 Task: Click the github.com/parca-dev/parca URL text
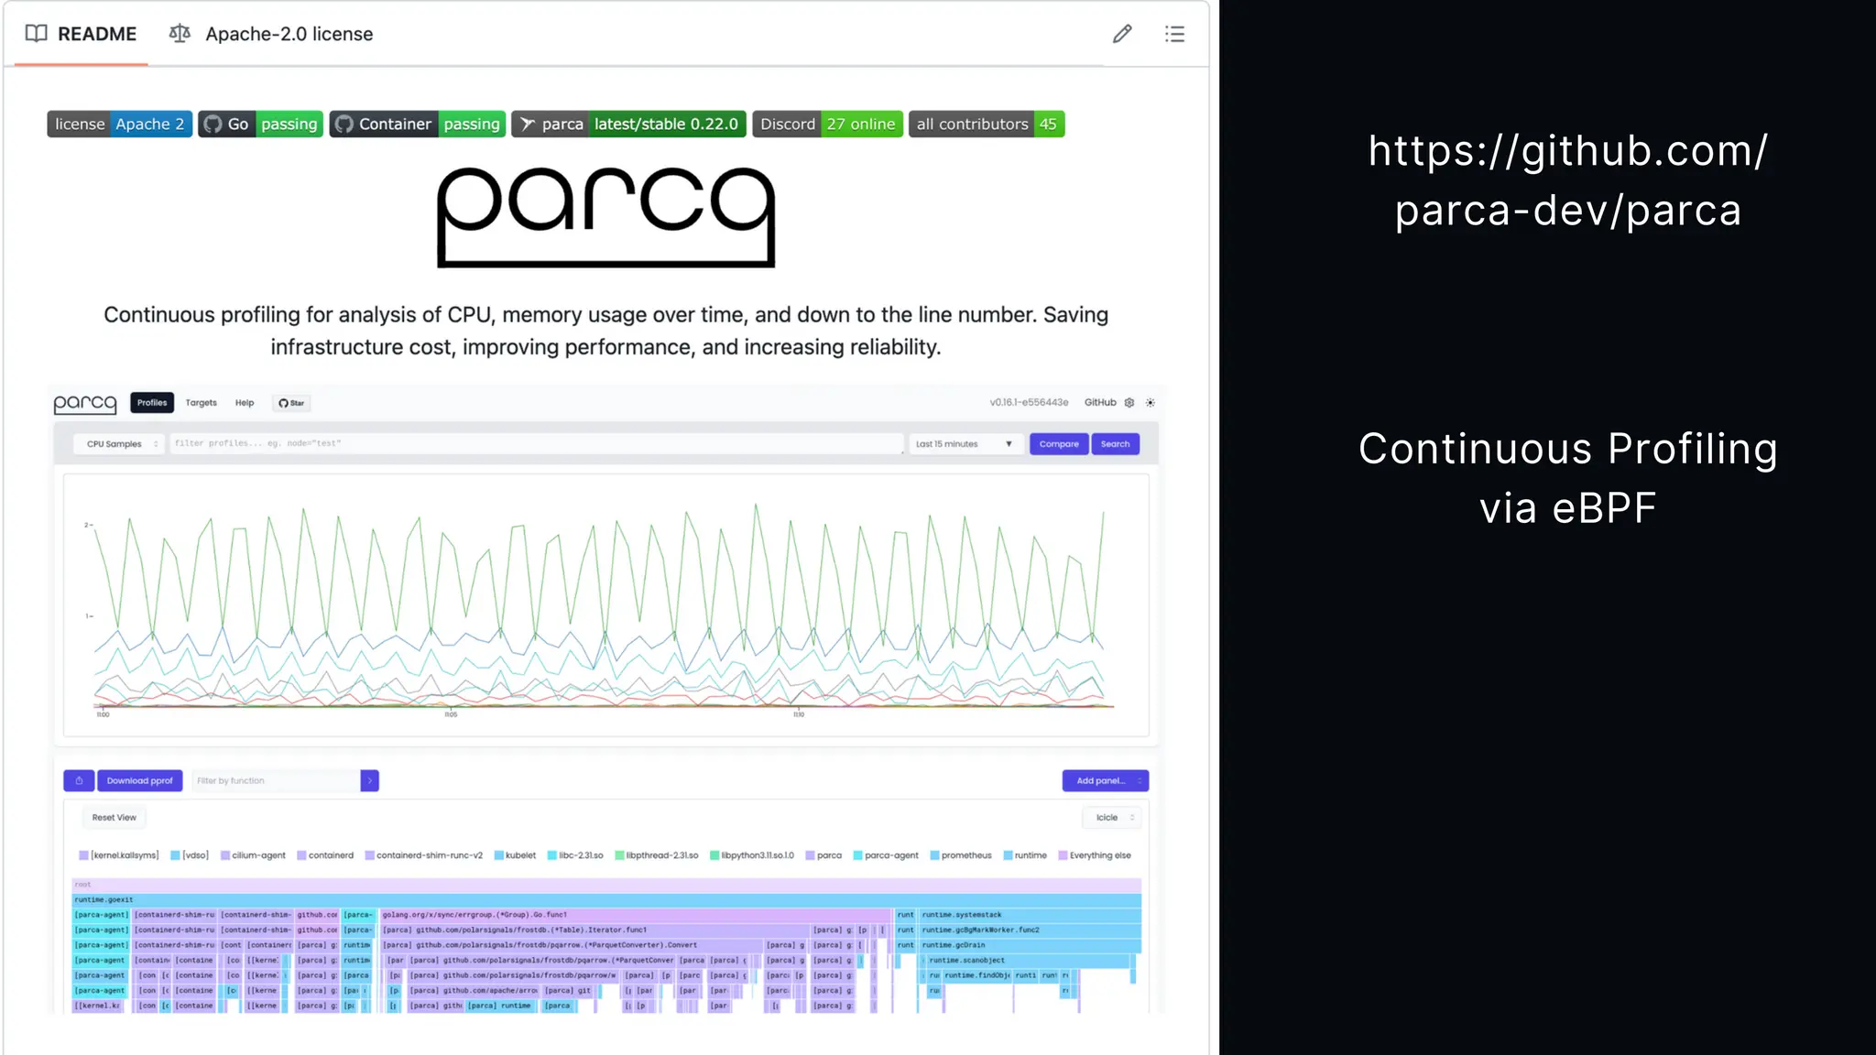tap(1568, 180)
